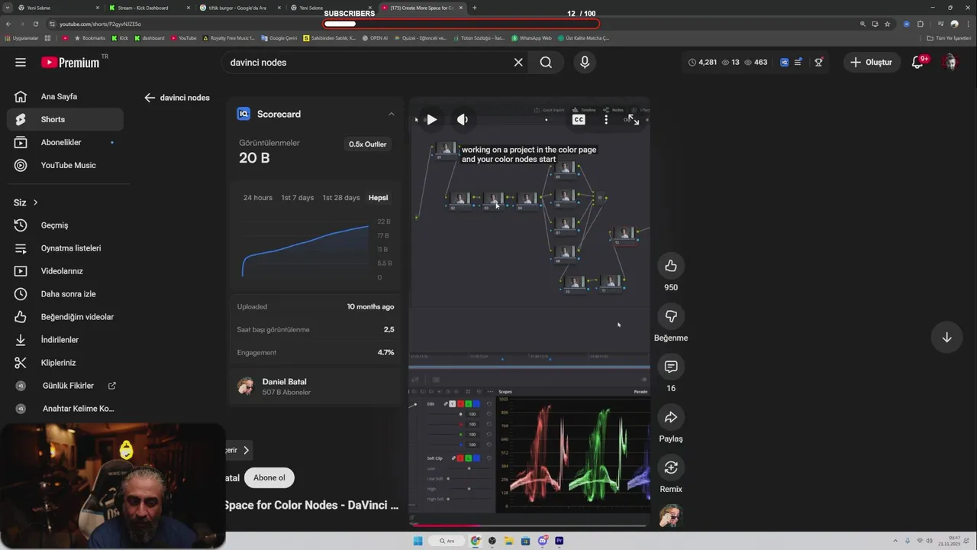Collapse the Scorecard panel chevron

[392, 114]
